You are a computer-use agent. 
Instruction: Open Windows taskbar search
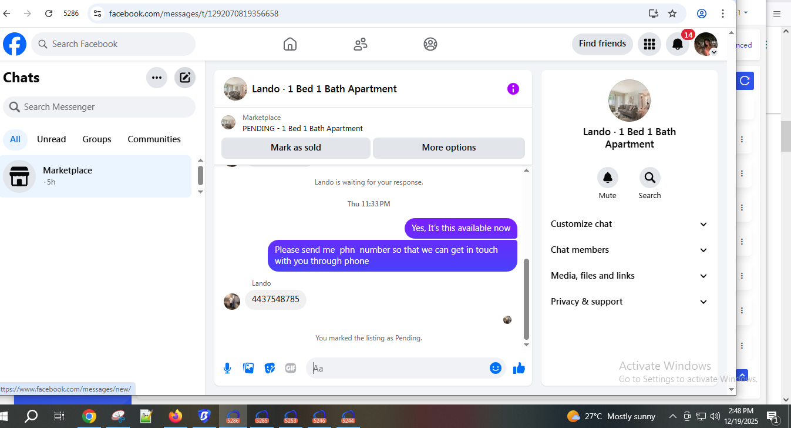coord(31,416)
